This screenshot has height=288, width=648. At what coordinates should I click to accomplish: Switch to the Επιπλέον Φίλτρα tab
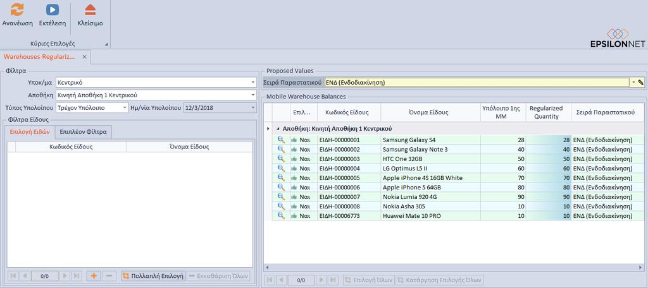tap(83, 132)
